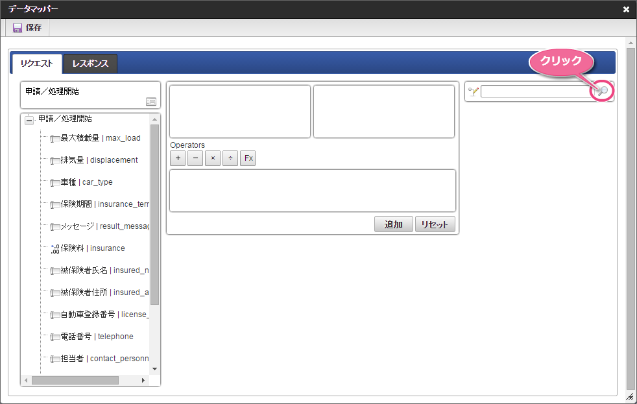Click the 被保険者氏名 field icon
Screen dimensions: 637x404
pyautogui.click(x=55, y=271)
